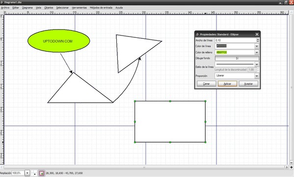Open the Herramientas menu
This screenshot has width=294, height=177.
pos(80,8)
